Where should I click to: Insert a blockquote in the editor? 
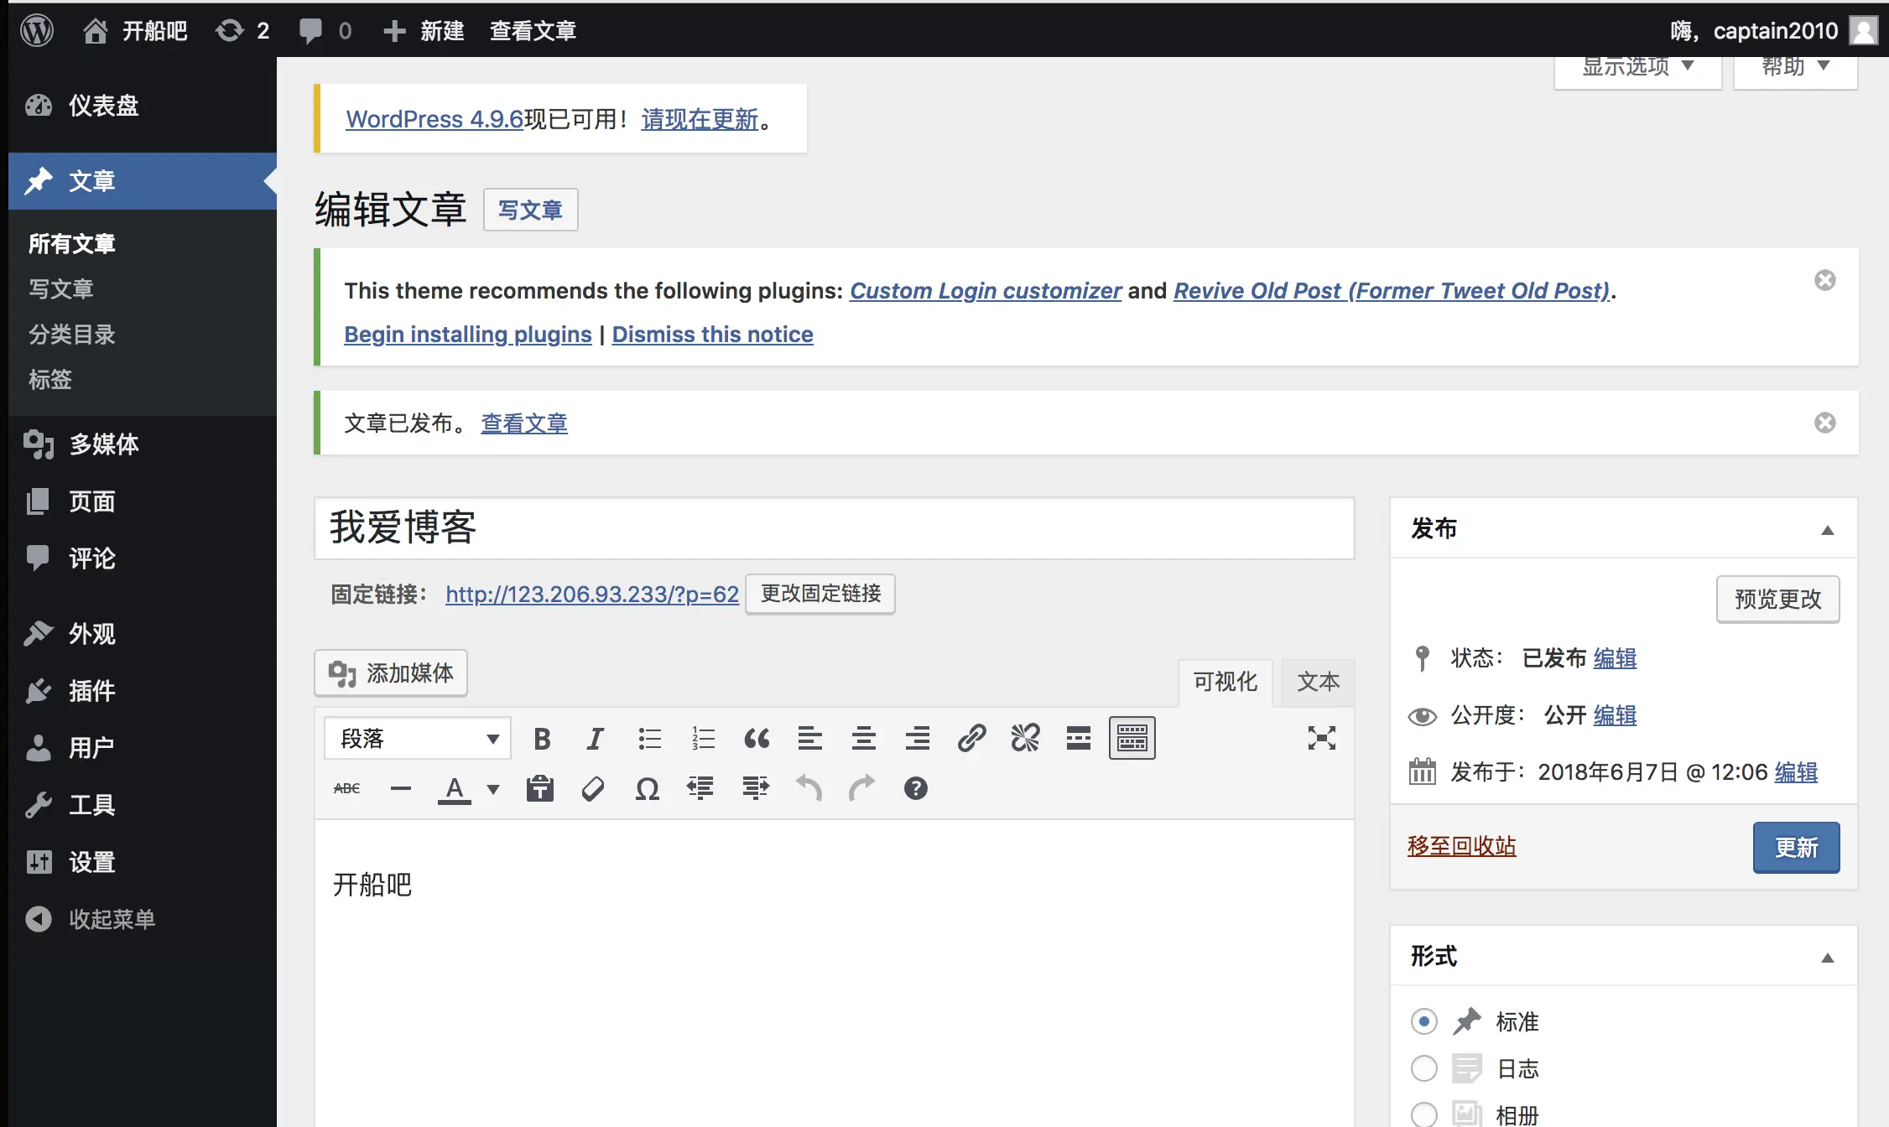pyautogui.click(x=756, y=739)
